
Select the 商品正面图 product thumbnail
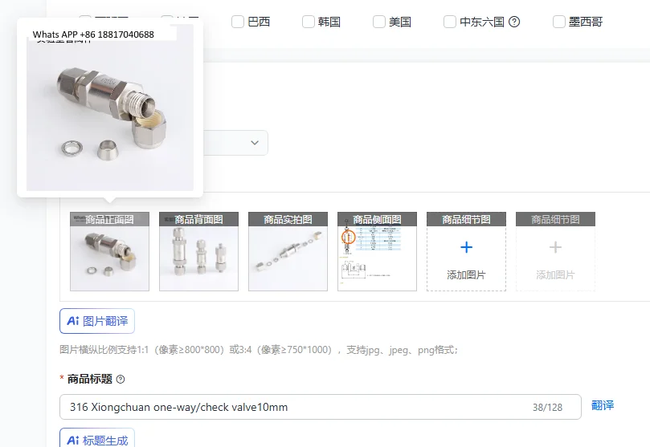tap(109, 252)
